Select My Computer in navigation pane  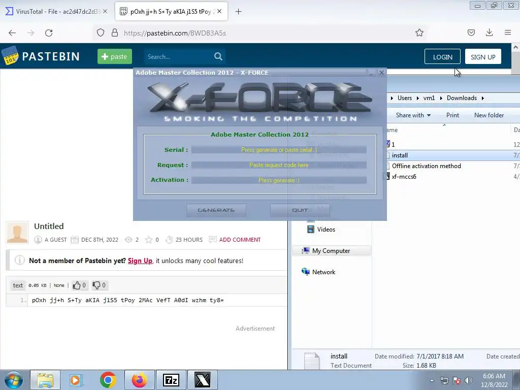tap(331, 251)
